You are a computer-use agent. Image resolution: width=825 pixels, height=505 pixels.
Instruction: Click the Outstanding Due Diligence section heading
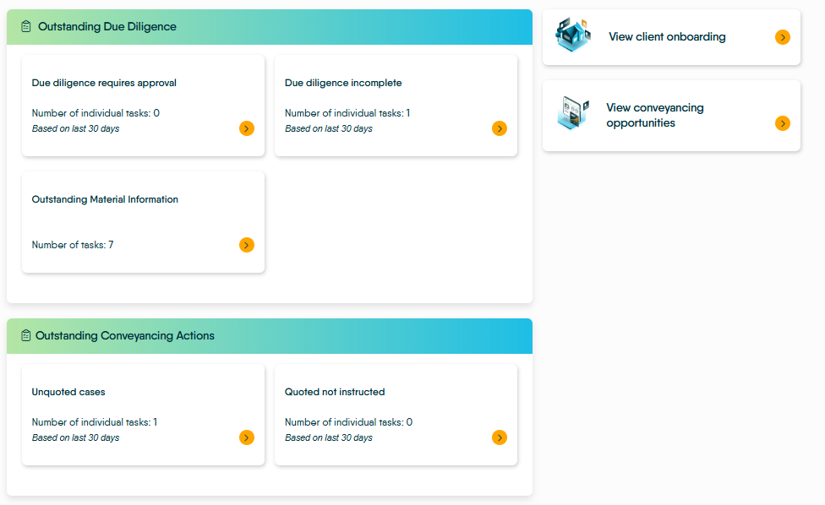[x=107, y=27]
